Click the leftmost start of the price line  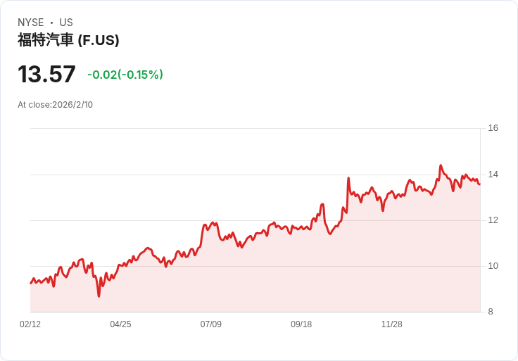click(x=30, y=283)
